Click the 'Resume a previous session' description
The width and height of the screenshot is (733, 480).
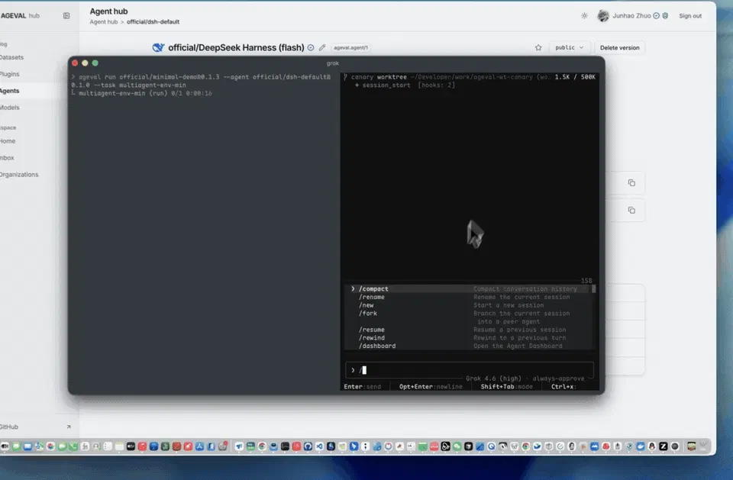[519, 330]
